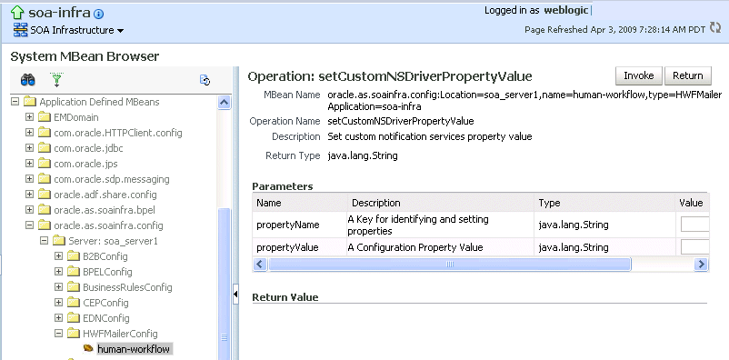Click the panel splitter collapse arrow

point(235,294)
